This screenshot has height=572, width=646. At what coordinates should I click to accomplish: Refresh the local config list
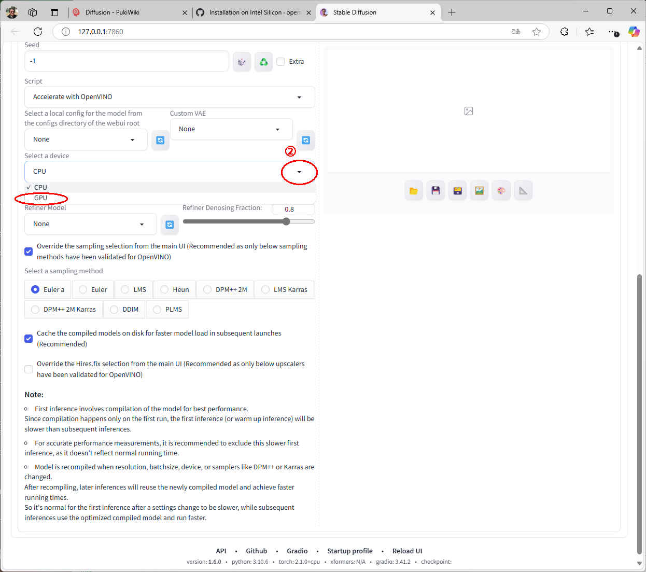[x=160, y=140]
